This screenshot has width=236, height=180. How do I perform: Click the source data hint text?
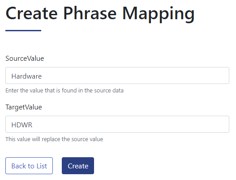pos(64,91)
